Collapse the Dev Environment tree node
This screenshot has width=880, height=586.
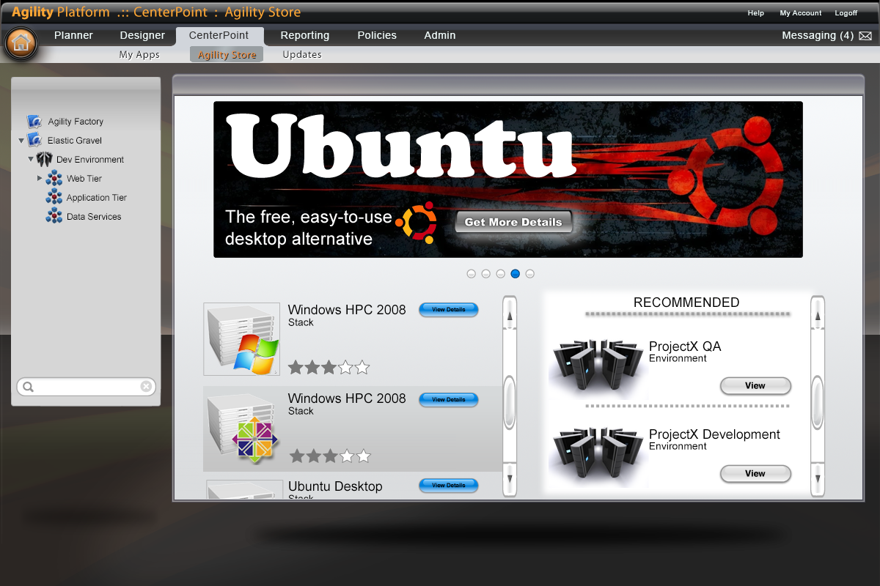pos(31,159)
